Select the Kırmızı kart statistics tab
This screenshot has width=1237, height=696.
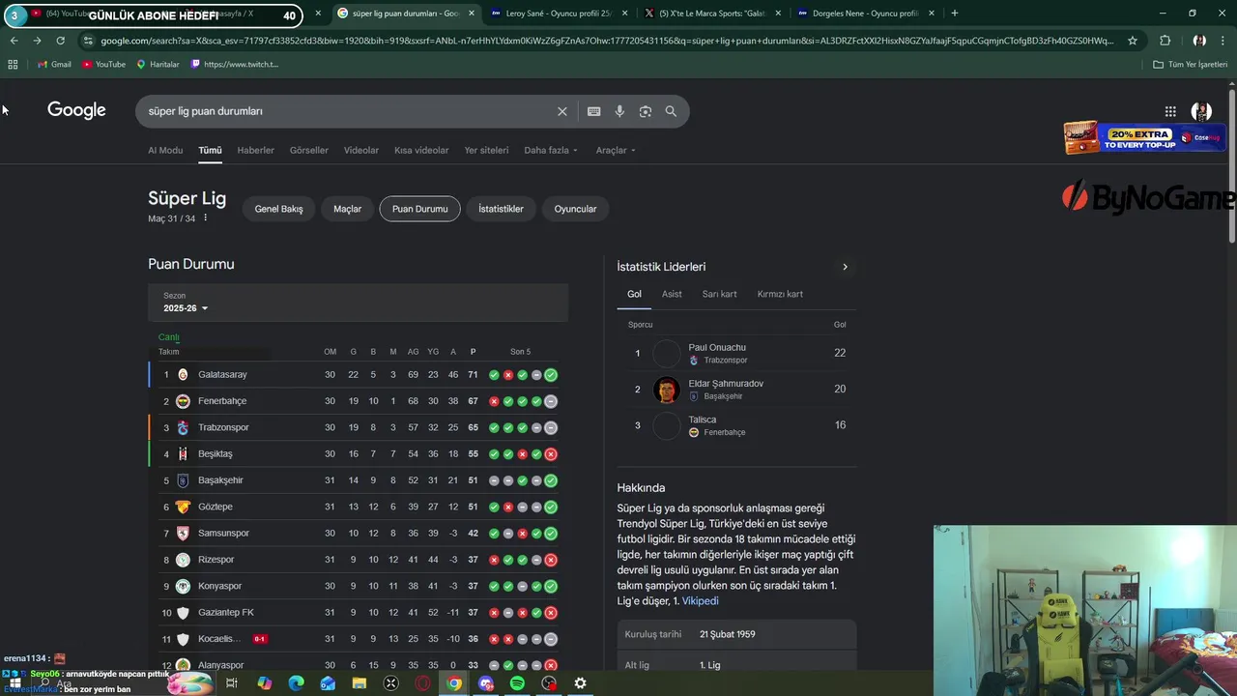(x=780, y=294)
